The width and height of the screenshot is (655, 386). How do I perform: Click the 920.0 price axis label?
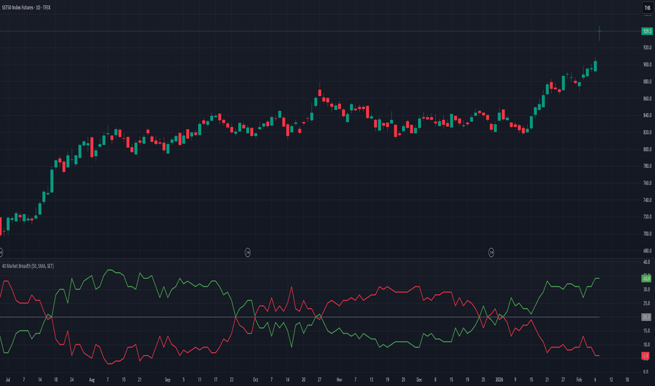click(647, 48)
